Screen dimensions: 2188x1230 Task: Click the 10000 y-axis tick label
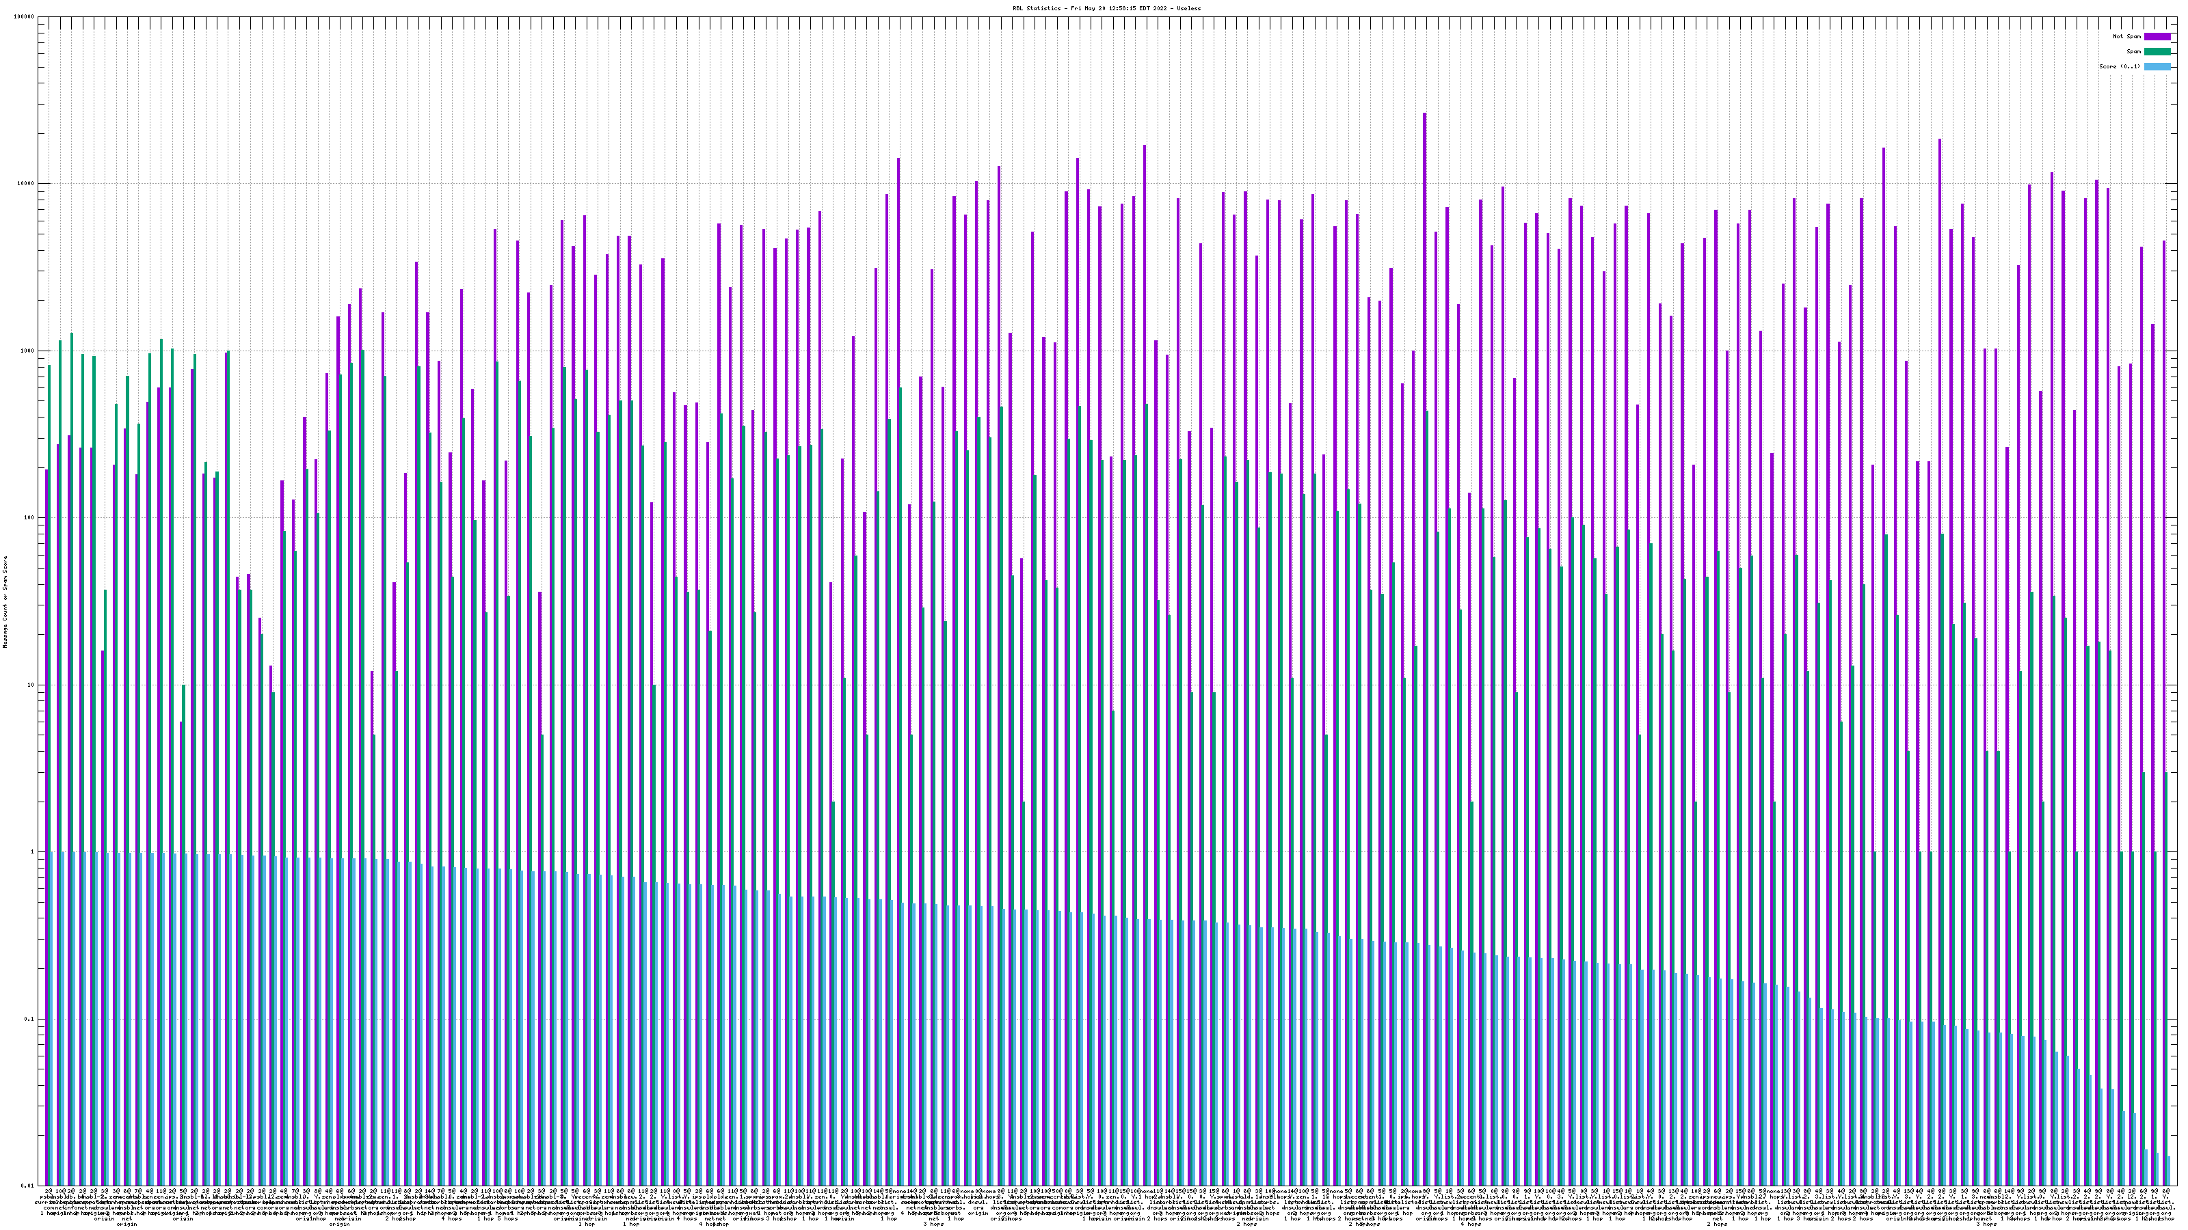tap(27, 184)
